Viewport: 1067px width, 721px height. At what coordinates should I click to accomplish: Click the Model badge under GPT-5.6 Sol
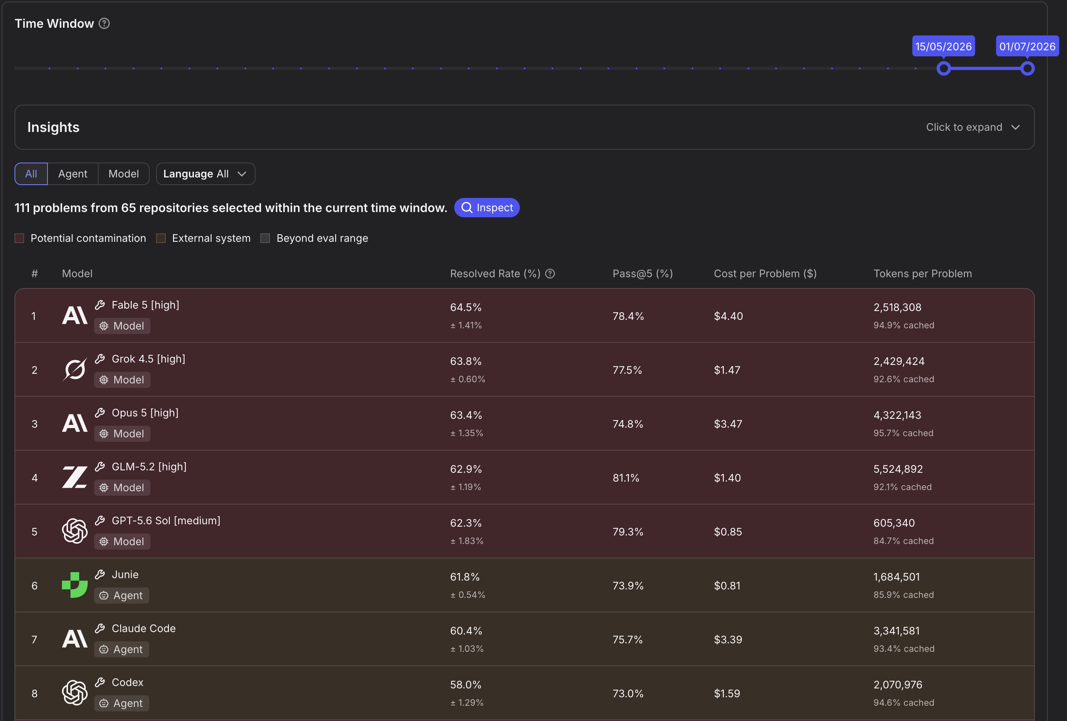click(122, 542)
